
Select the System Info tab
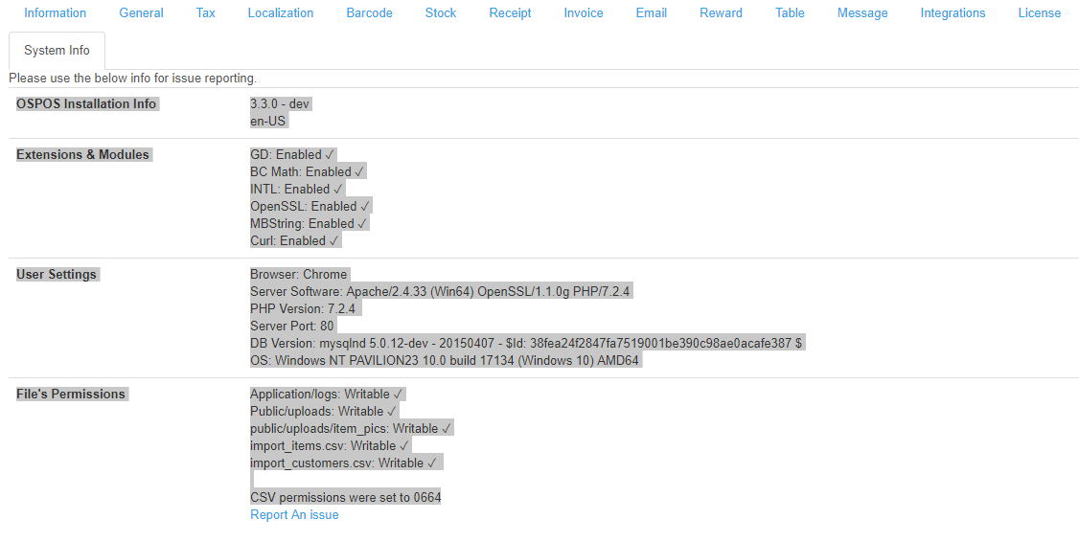57,50
